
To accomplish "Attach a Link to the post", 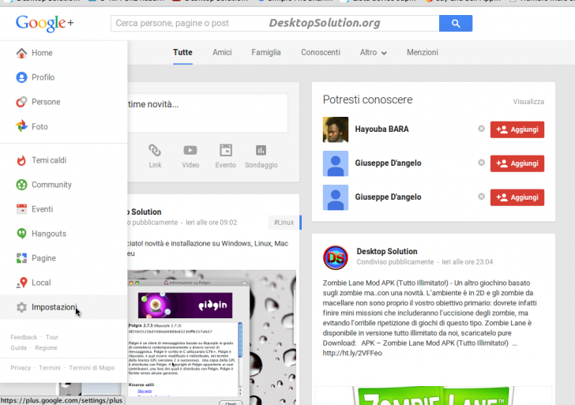I will 155,156.
